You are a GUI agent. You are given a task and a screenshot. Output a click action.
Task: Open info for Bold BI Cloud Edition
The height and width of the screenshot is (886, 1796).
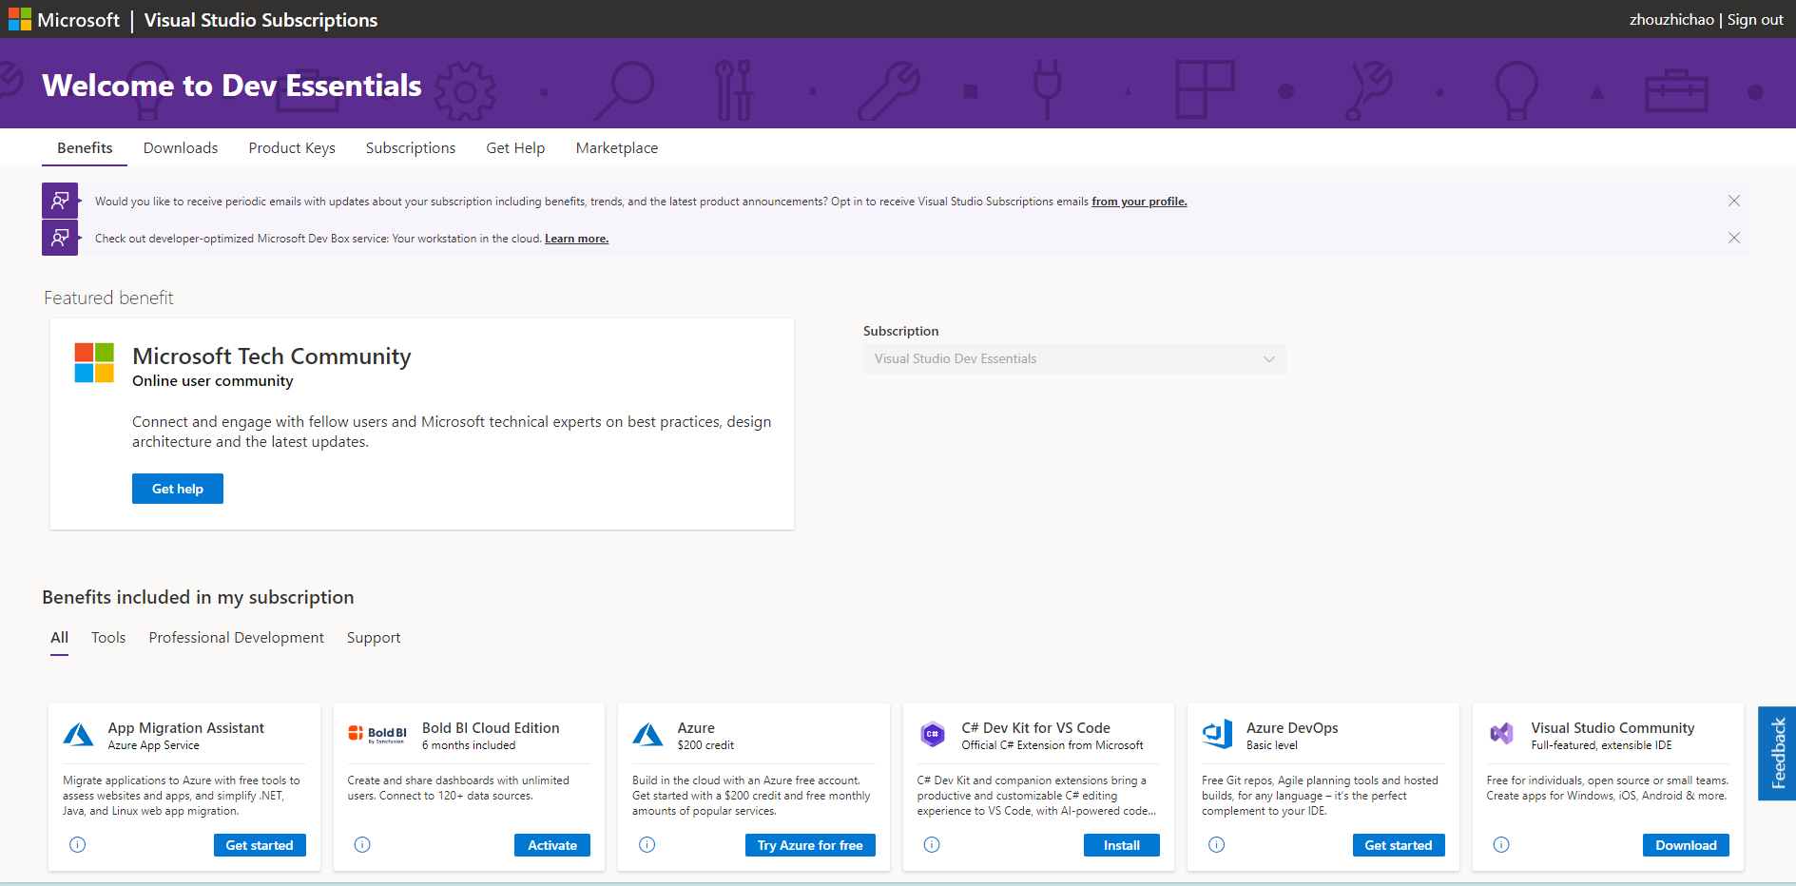pos(362,844)
